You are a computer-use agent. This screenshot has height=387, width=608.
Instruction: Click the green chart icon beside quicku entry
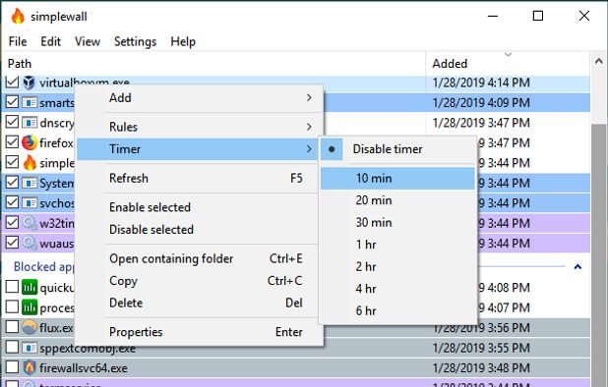(x=30, y=288)
